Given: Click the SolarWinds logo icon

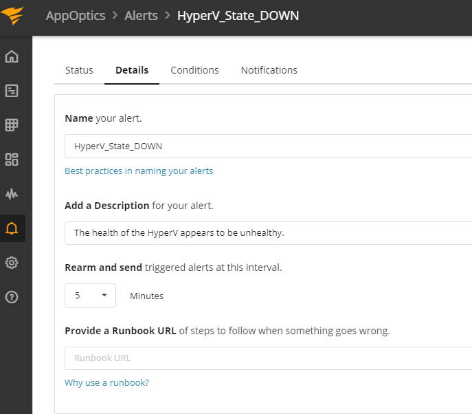Looking at the screenshot, I should 12,15.
